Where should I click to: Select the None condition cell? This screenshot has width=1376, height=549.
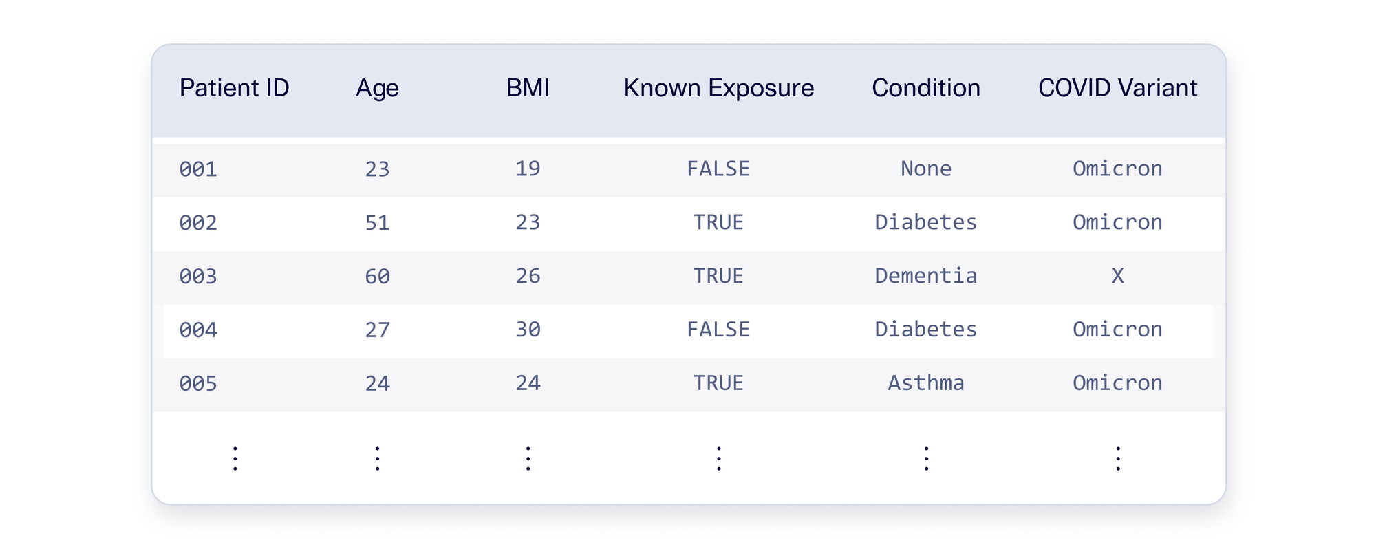926,169
